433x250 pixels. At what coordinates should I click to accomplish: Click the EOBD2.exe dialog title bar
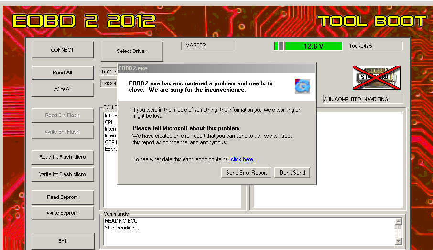click(217, 68)
